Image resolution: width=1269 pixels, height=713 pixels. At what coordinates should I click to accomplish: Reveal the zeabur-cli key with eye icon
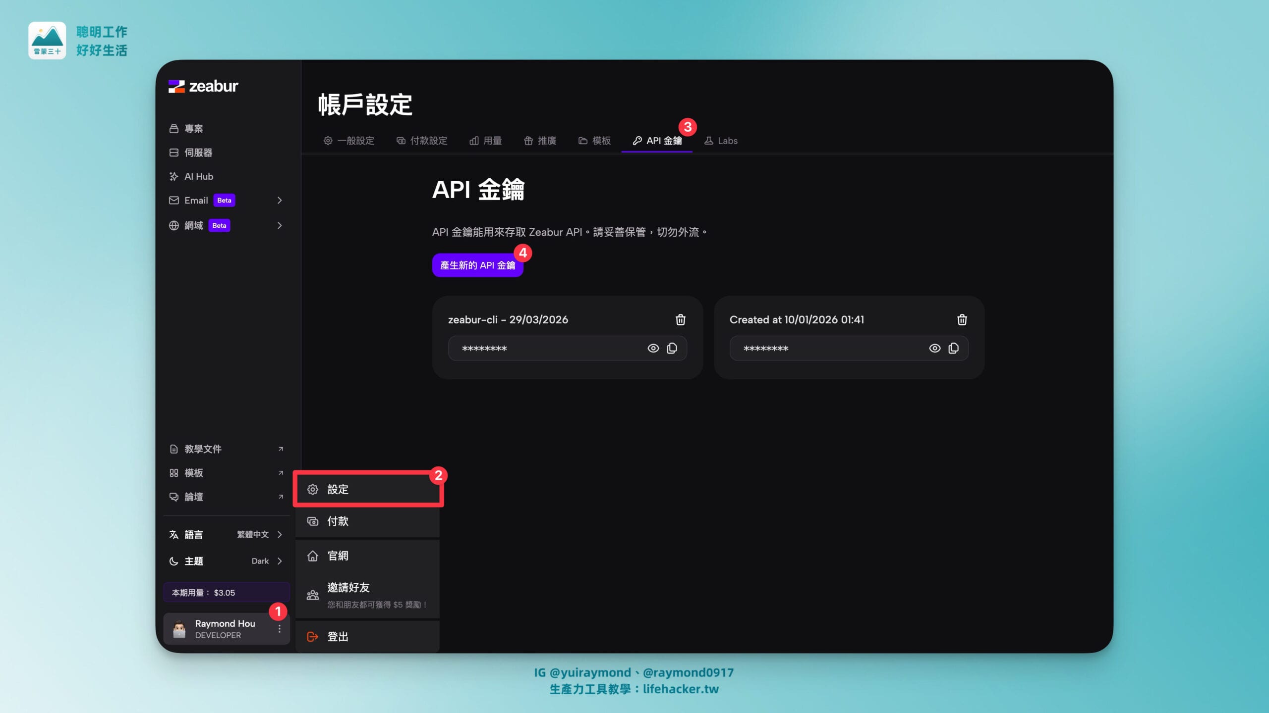pos(653,349)
